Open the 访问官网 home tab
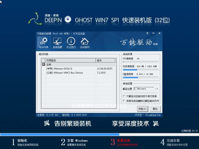The image size is (199, 149). point(85,43)
